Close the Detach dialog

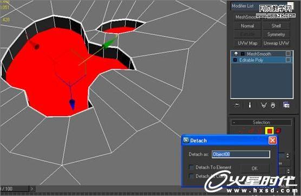(272, 141)
